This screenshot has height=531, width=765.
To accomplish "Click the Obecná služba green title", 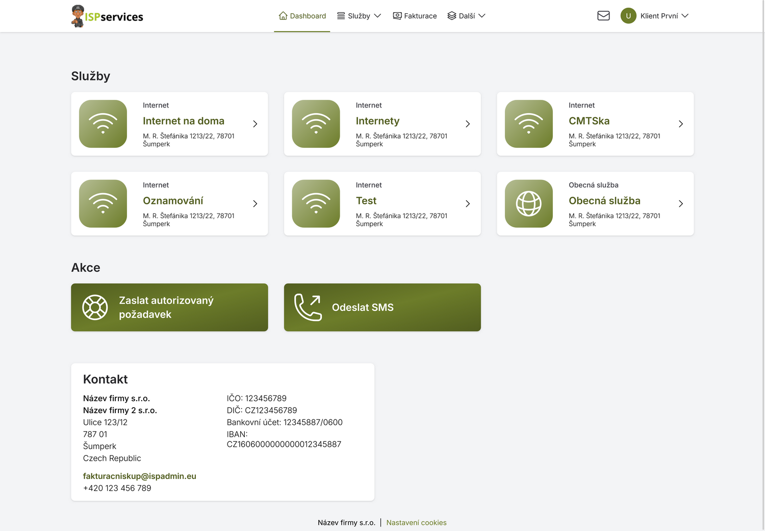I will (604, 201).
